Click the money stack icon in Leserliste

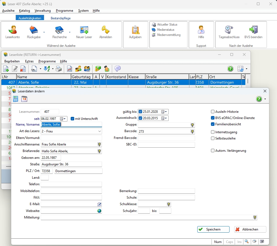click(98, 69)
